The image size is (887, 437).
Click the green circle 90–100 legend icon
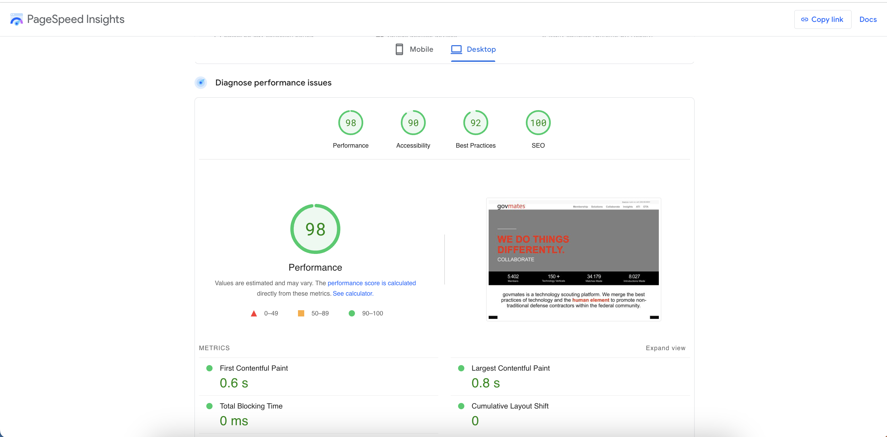352,313
